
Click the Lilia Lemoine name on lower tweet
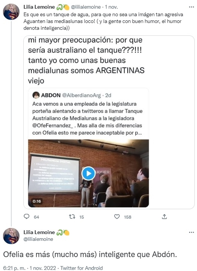(39, 232)
